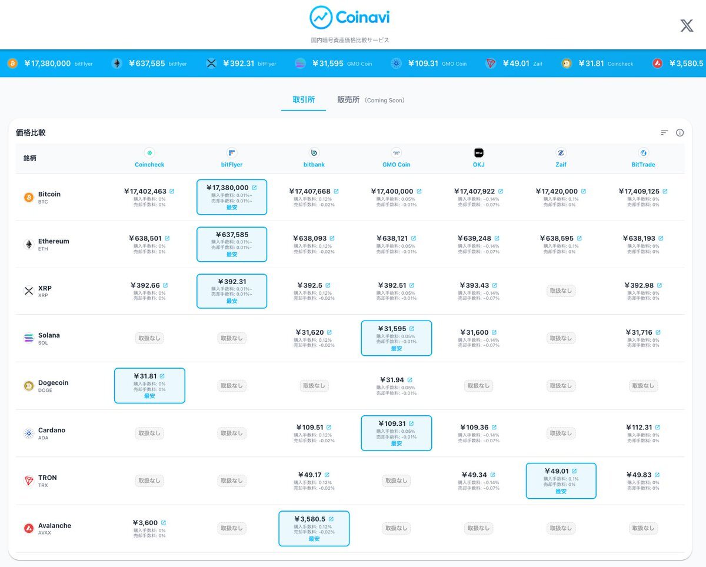Click the Ethereum icon in the table row

28,245
